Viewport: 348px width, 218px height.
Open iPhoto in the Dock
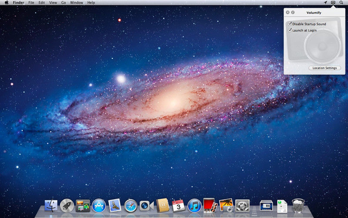226,205
